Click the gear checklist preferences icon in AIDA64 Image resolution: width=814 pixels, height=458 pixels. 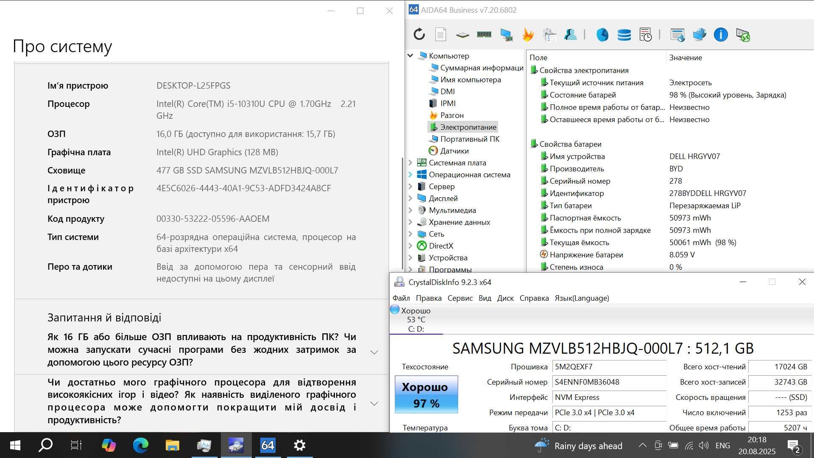pos(549,35)
